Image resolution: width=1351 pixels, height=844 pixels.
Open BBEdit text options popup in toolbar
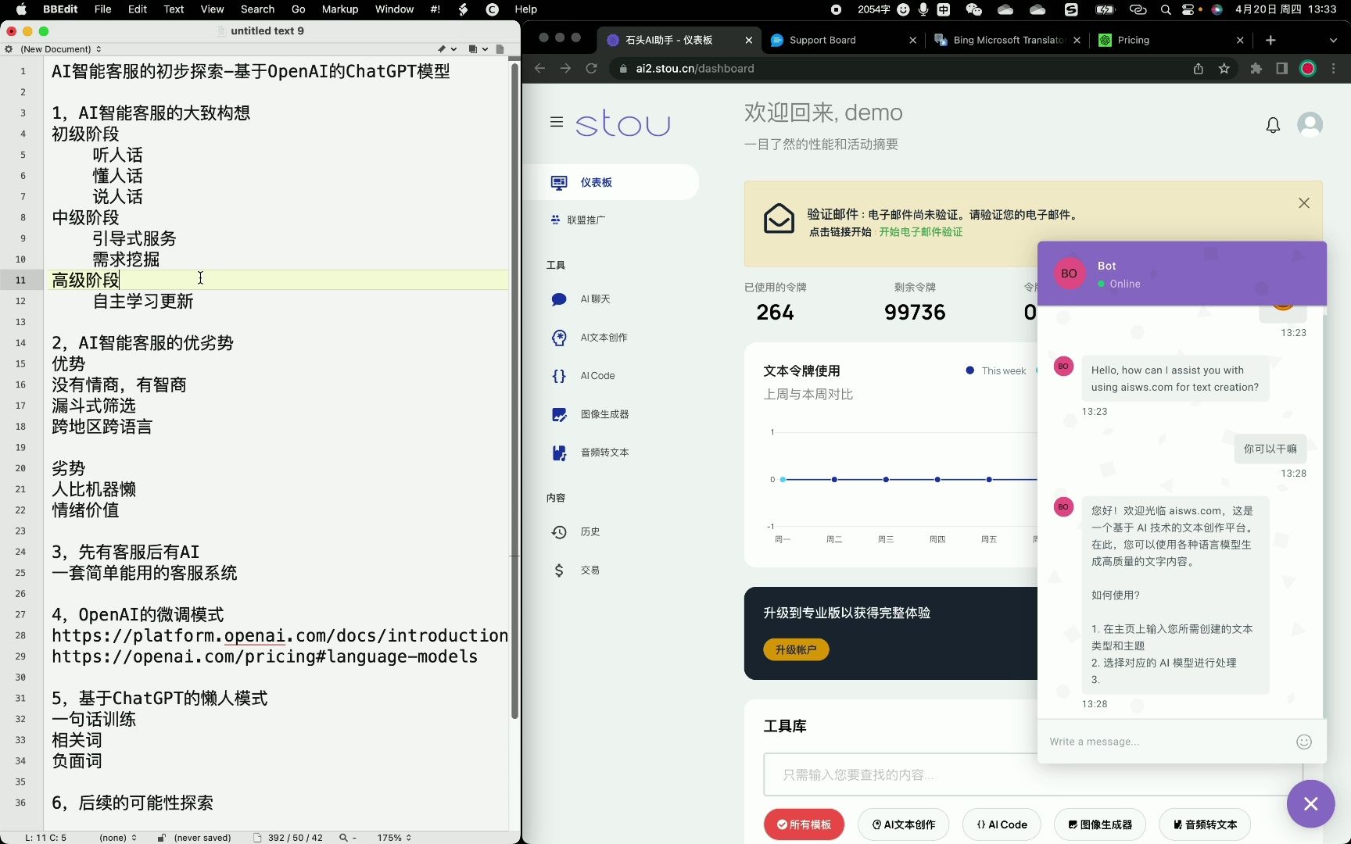tap(478, 48)
